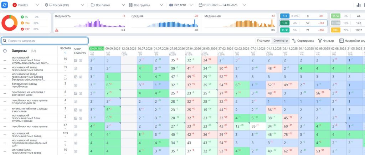Open query 'пеноблоки могилев купить' with frequency 47

tap(30, 126)
